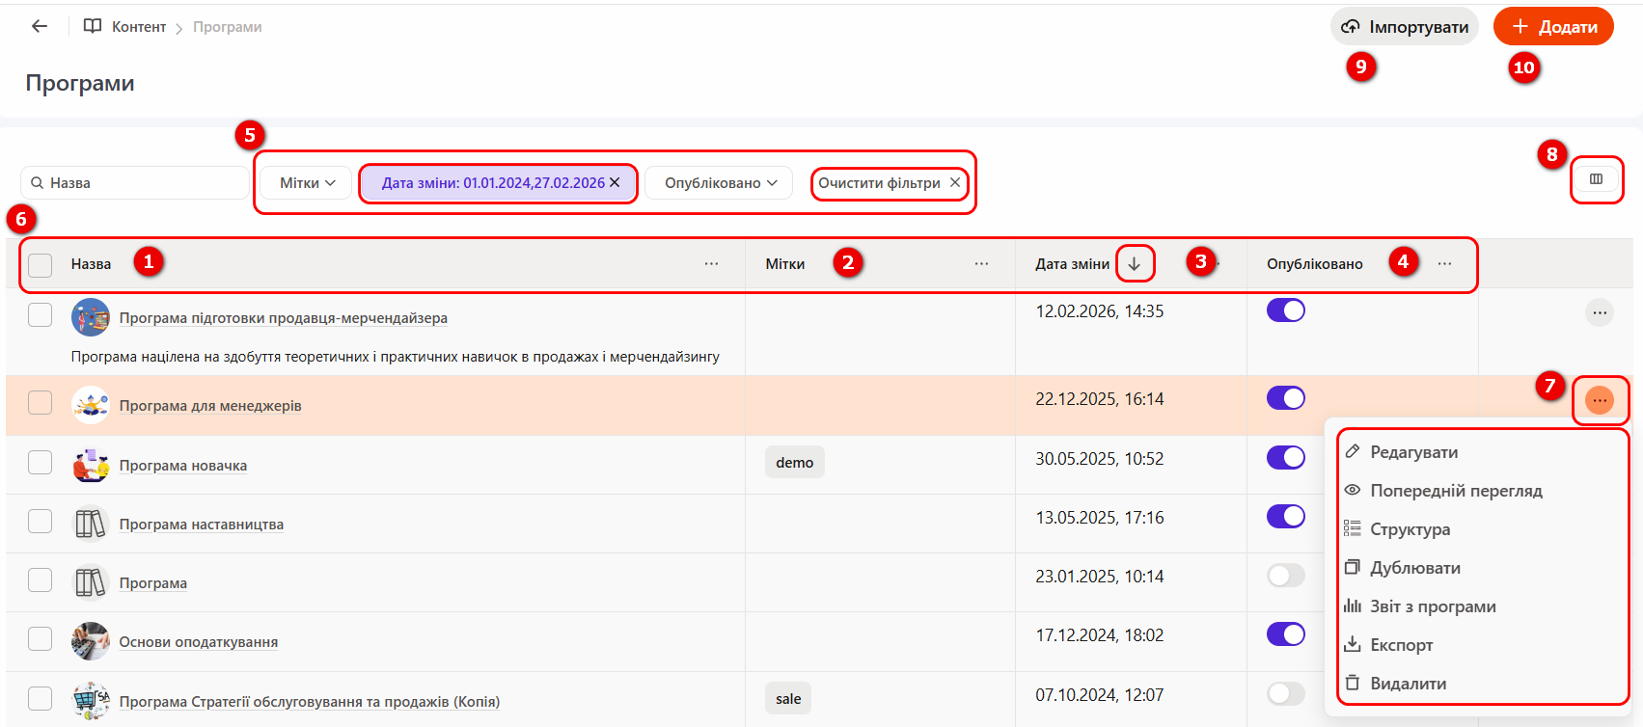Select all rows with header checkbox
Image resolution: width=1643 pixels, height=727 pixels.
41,265
